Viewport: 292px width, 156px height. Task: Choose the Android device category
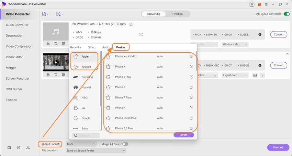(85, 67)
